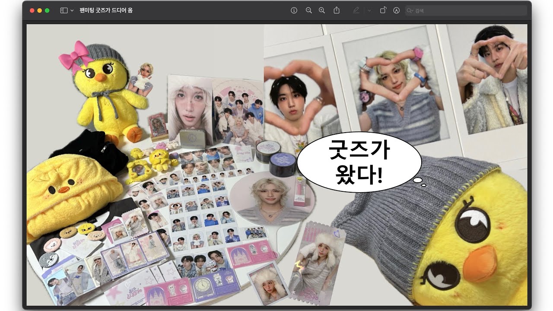Zoom in on the image
Viewport: 553px width, 311px height.
[x=322, y=10]
